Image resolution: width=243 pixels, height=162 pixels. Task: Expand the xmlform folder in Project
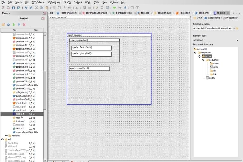6,136
